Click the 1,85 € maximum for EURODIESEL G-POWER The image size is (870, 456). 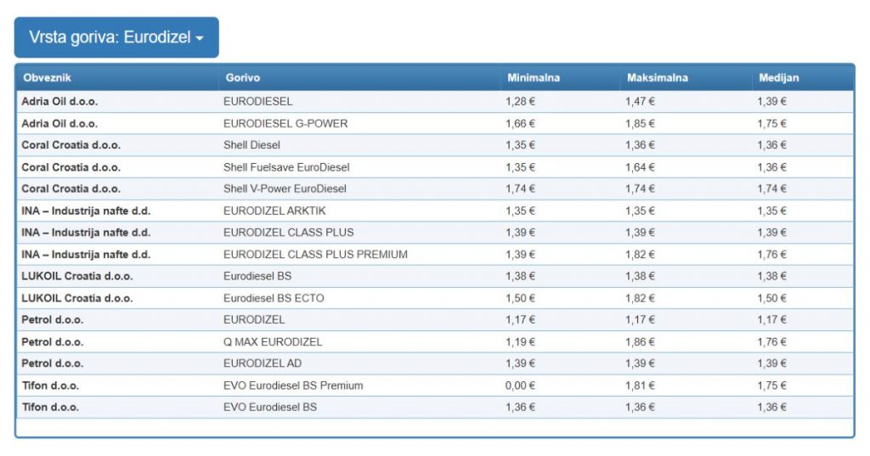point(640,123)
